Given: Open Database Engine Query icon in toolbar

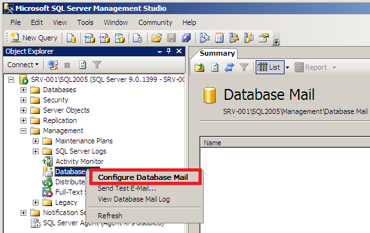Looking at the screenshot, I should [71, 38].
